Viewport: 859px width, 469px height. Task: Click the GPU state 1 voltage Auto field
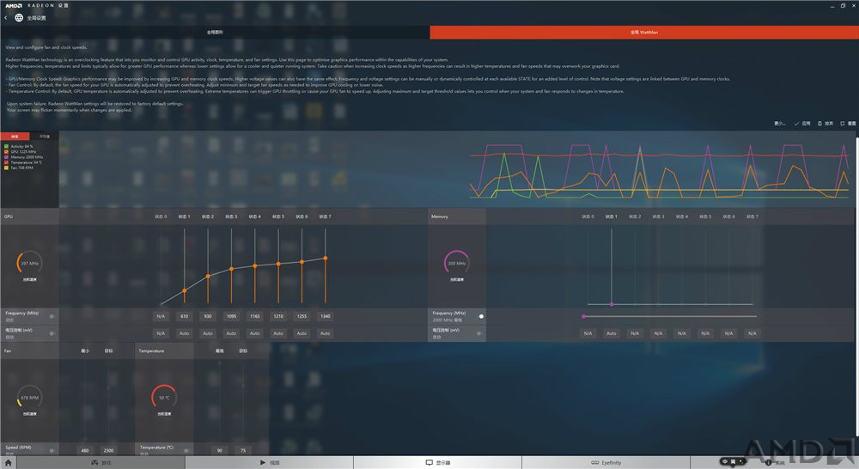[x=184, y=333]
